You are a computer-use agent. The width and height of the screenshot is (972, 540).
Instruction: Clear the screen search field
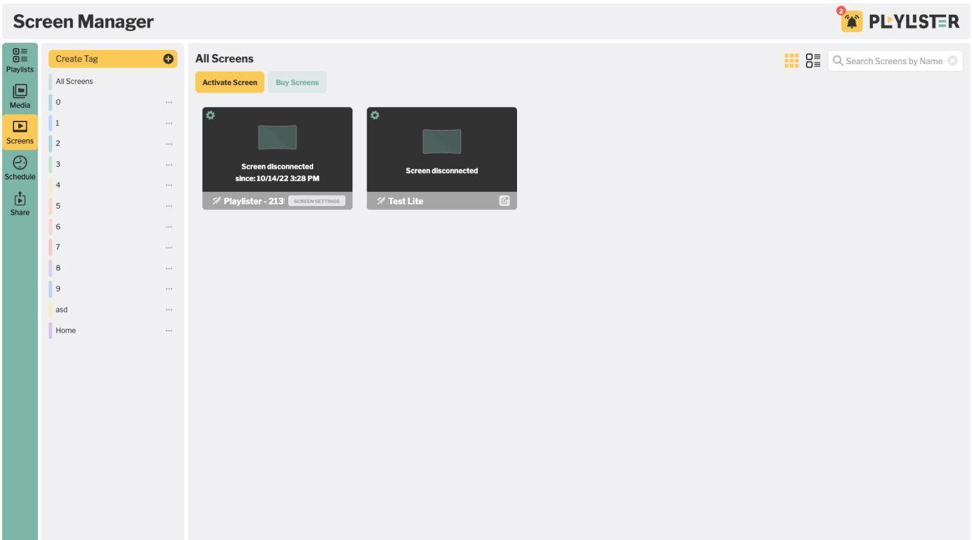click(x=952, y=61)
